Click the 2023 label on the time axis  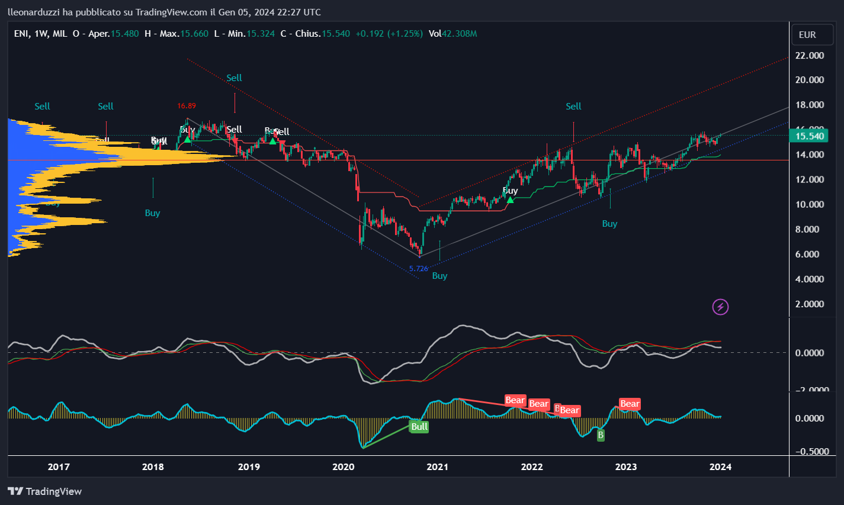click(626, 467)
